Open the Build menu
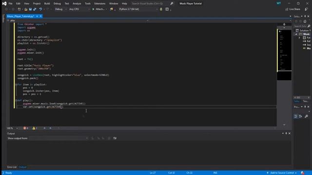The width and height of the screenshot is (312, 175). pos(47,3)
